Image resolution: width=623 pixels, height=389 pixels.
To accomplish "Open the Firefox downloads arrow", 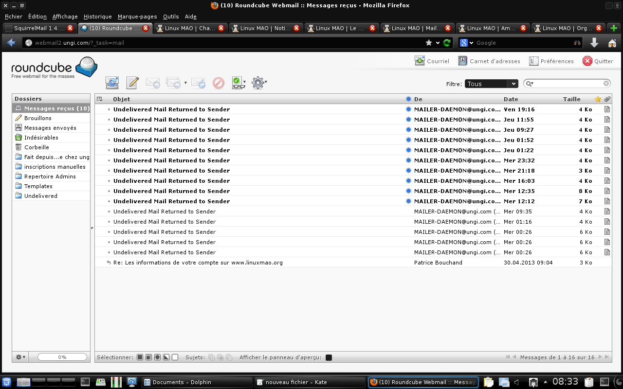I will (594, 43).
